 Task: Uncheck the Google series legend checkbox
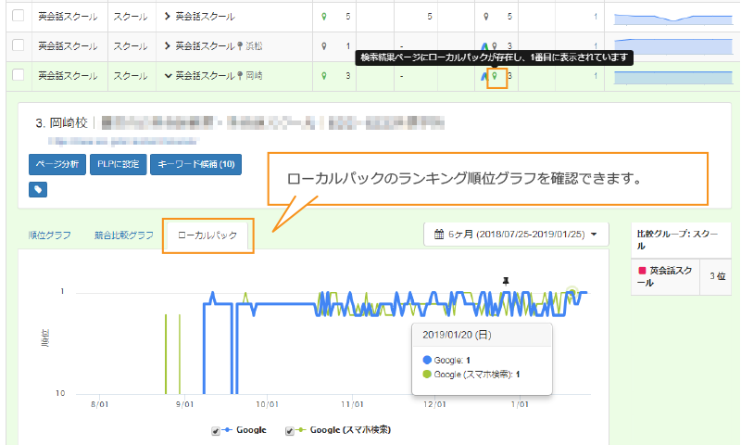point(216,431)
